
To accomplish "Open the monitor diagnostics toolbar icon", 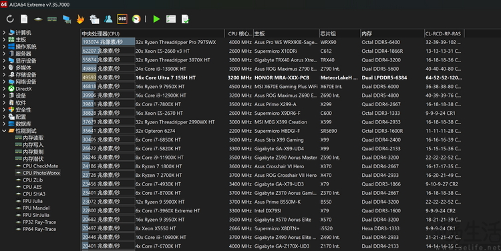I will 67,19.
